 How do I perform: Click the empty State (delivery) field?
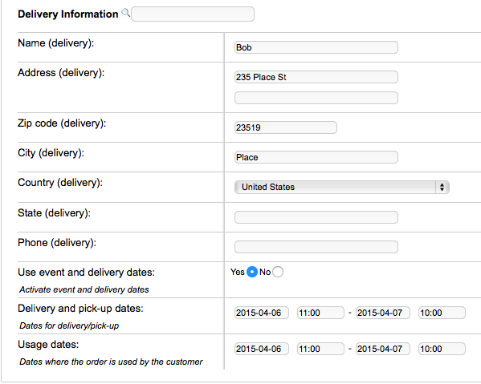[x=316, y=217]
